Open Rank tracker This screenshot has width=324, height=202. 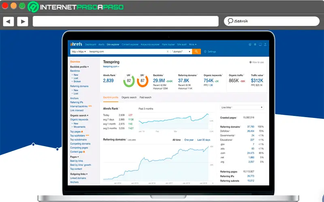[x=168, y=44]
